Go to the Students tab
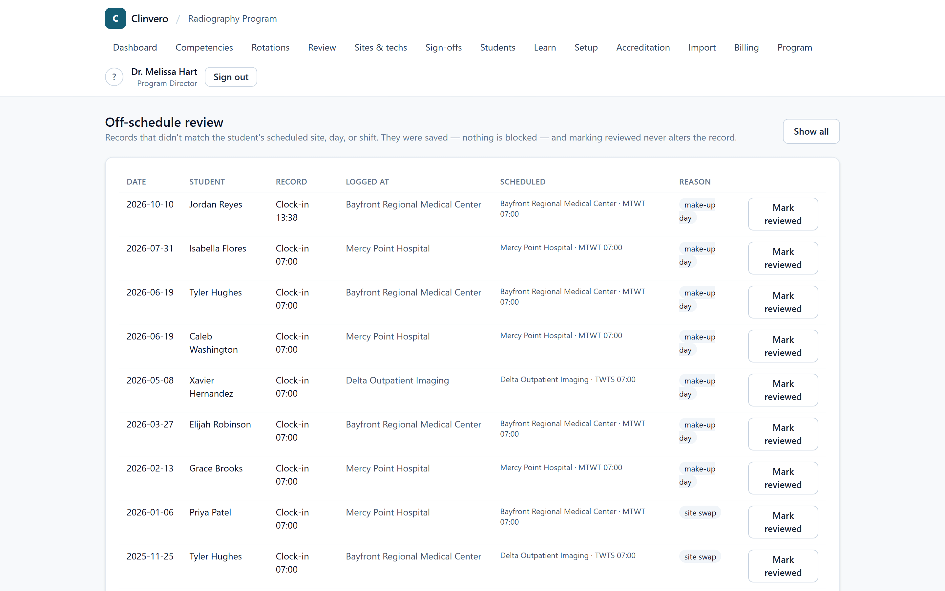 (x=497, y=47)
